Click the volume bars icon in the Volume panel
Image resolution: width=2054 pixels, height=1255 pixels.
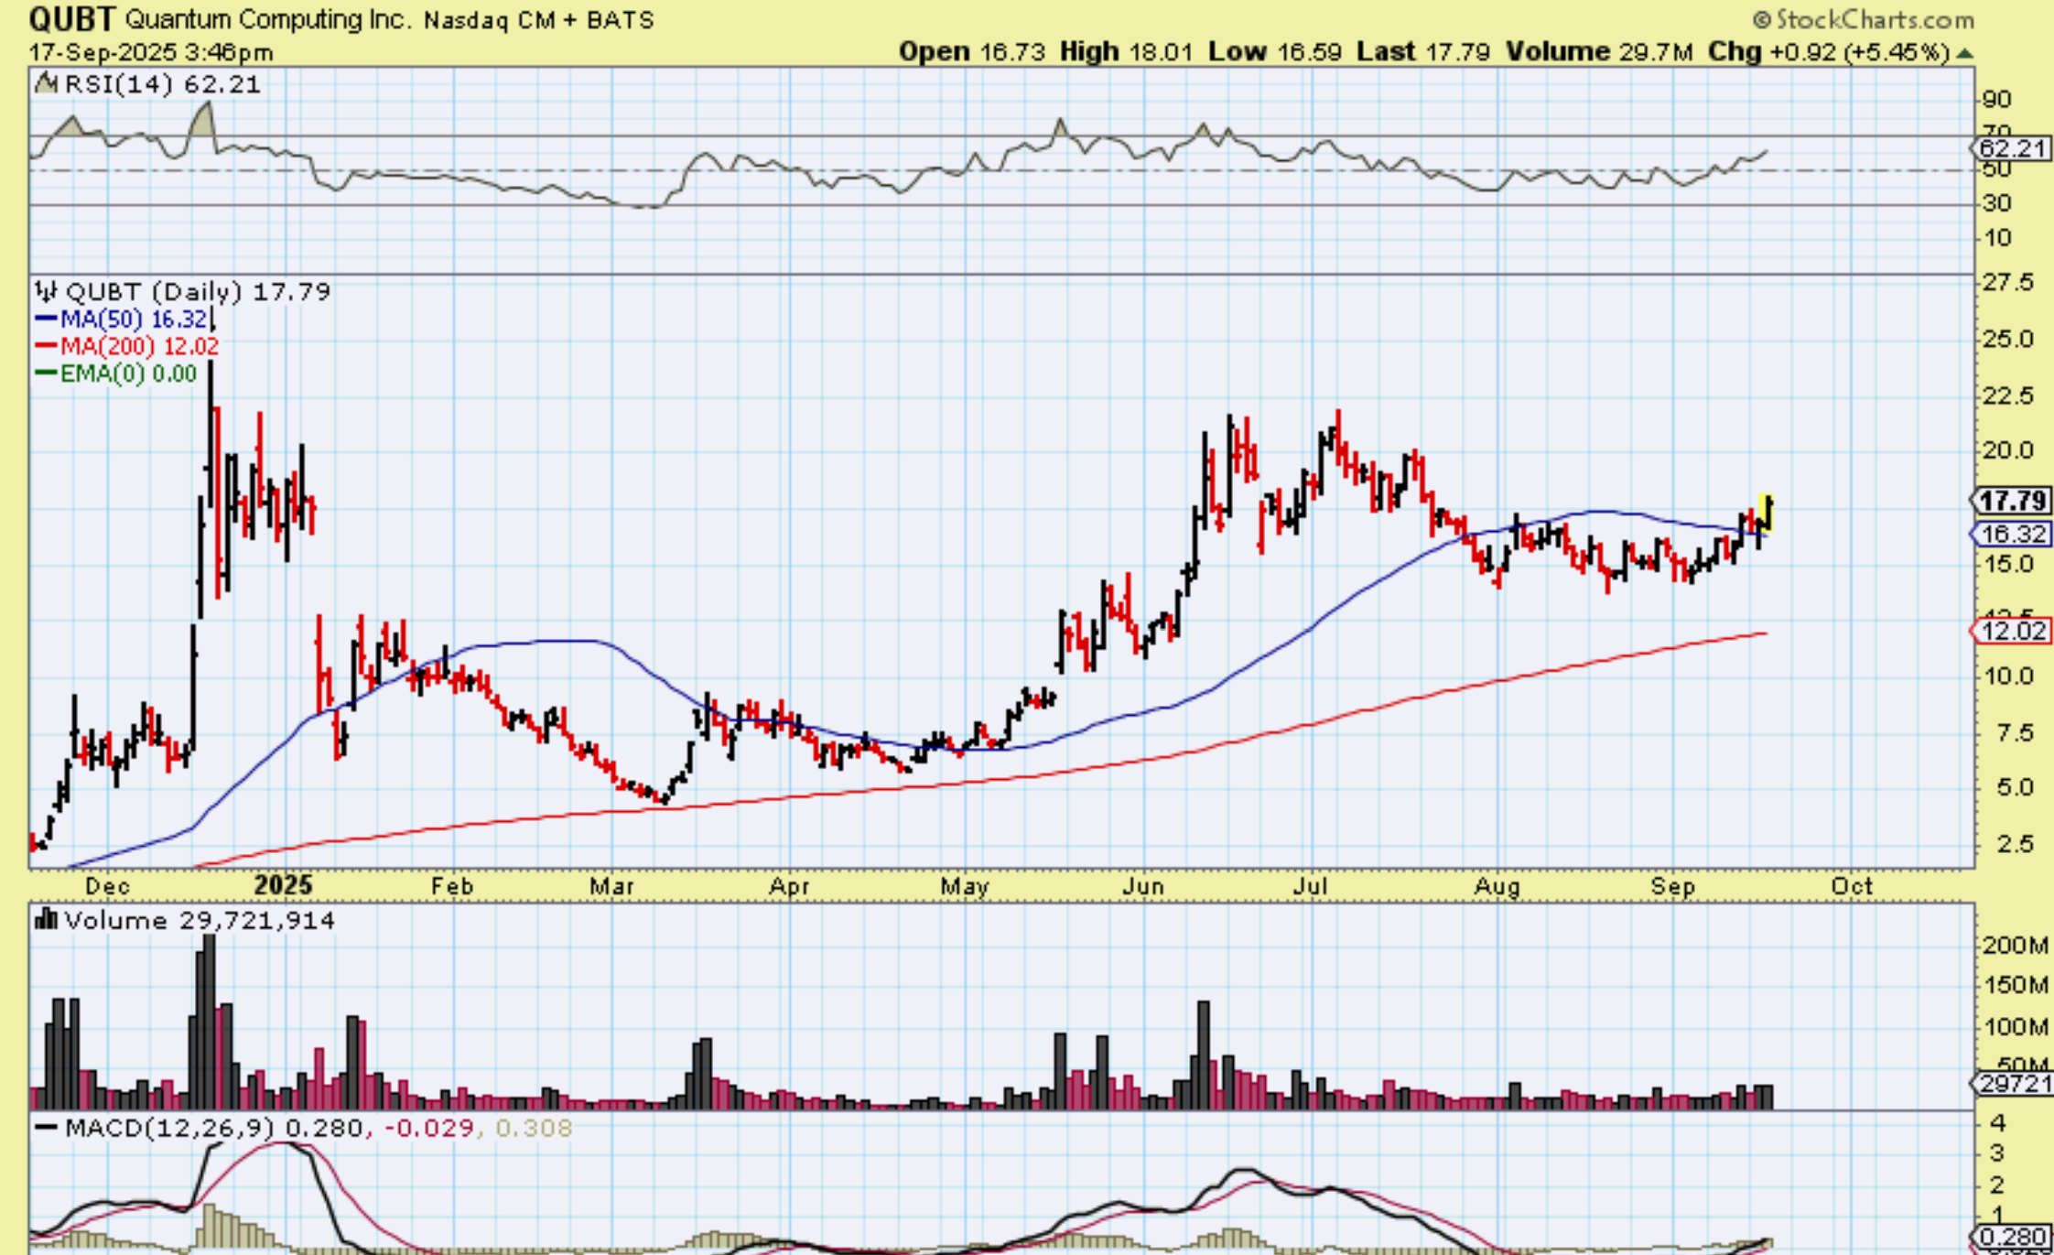(x=45, y=919)
